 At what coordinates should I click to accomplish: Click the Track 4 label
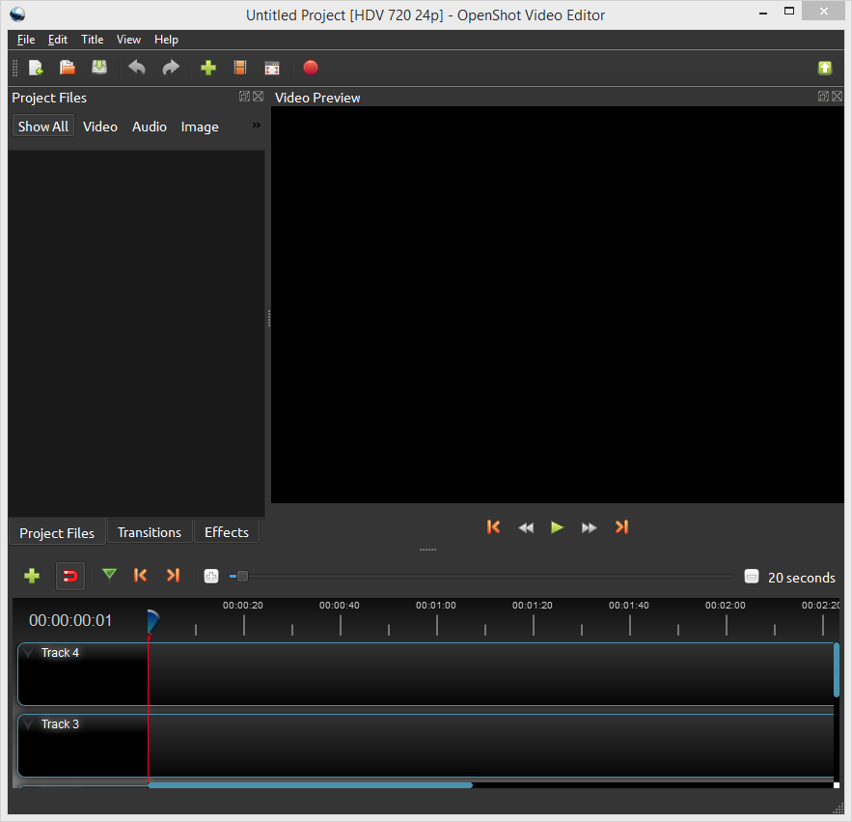click(61, 652)
